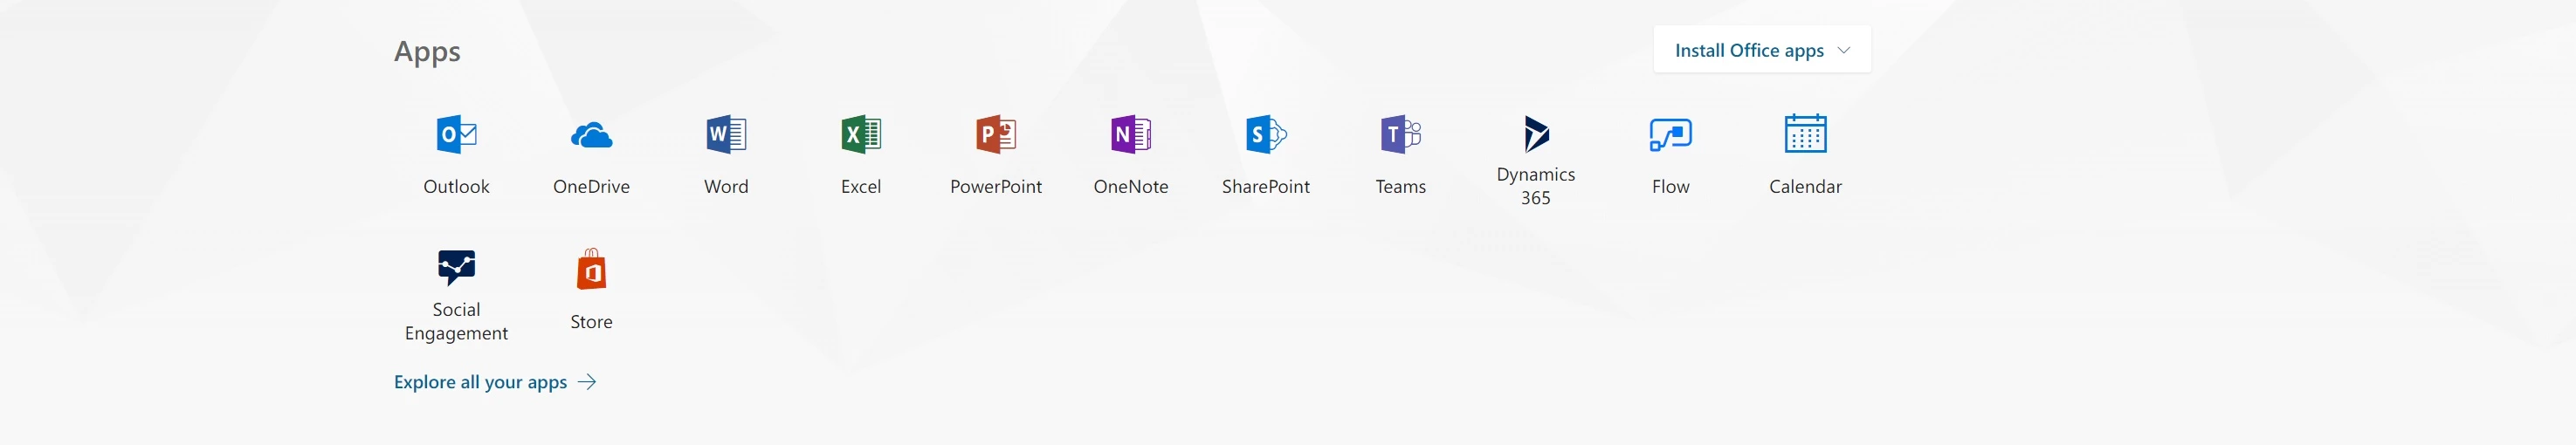Click the Excel text label
The image size is (2576, 445).
click(x=861, y=187)
